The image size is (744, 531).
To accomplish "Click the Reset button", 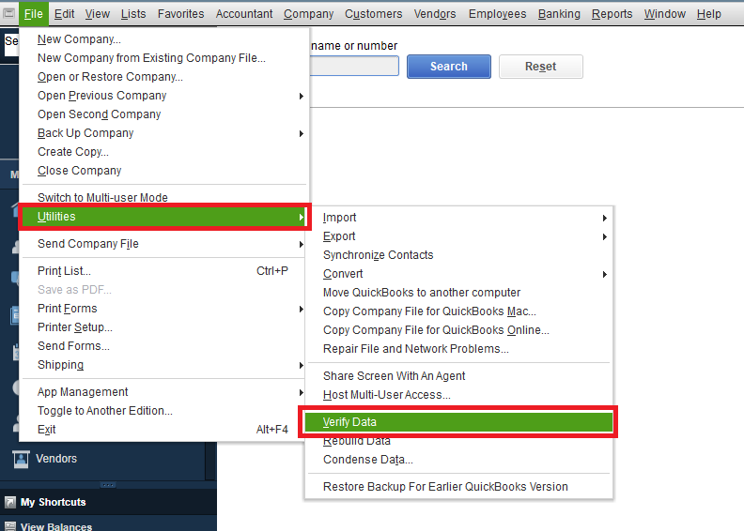I will (540, 67).
